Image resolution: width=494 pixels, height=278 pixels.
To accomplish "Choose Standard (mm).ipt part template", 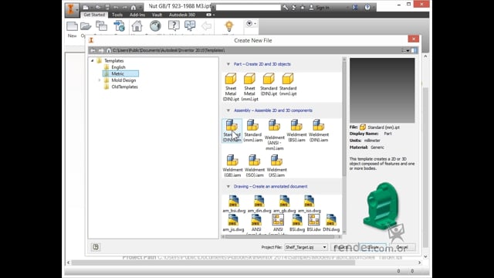I will coord(288,84).
